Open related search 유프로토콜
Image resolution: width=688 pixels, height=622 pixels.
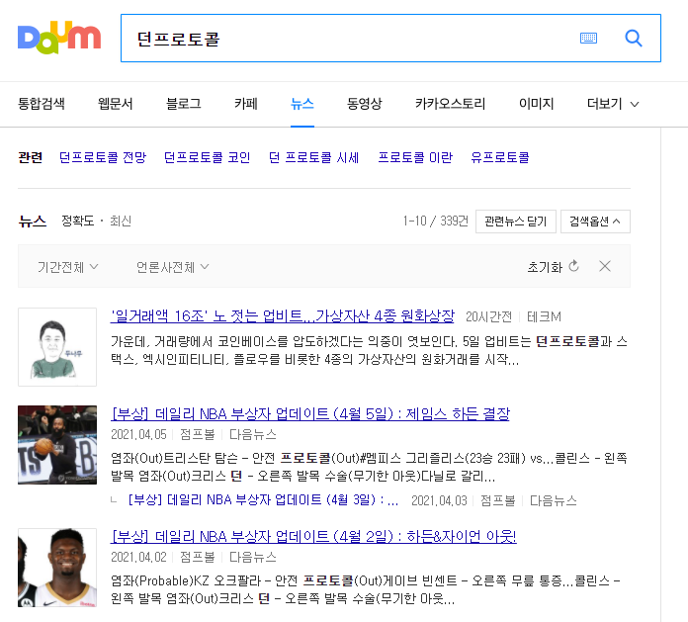pyautogui.click(x=500, y=157)
